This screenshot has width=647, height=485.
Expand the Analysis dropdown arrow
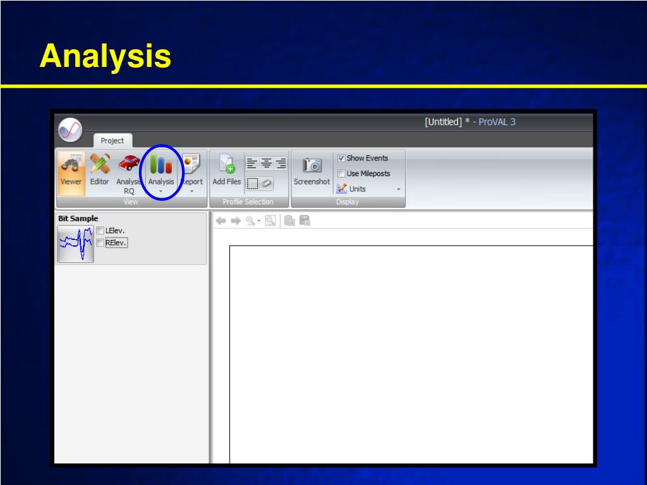point(161,191)
